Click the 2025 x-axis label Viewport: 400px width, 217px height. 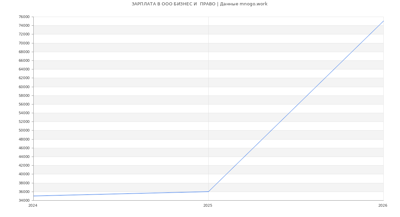pos(208,206)
